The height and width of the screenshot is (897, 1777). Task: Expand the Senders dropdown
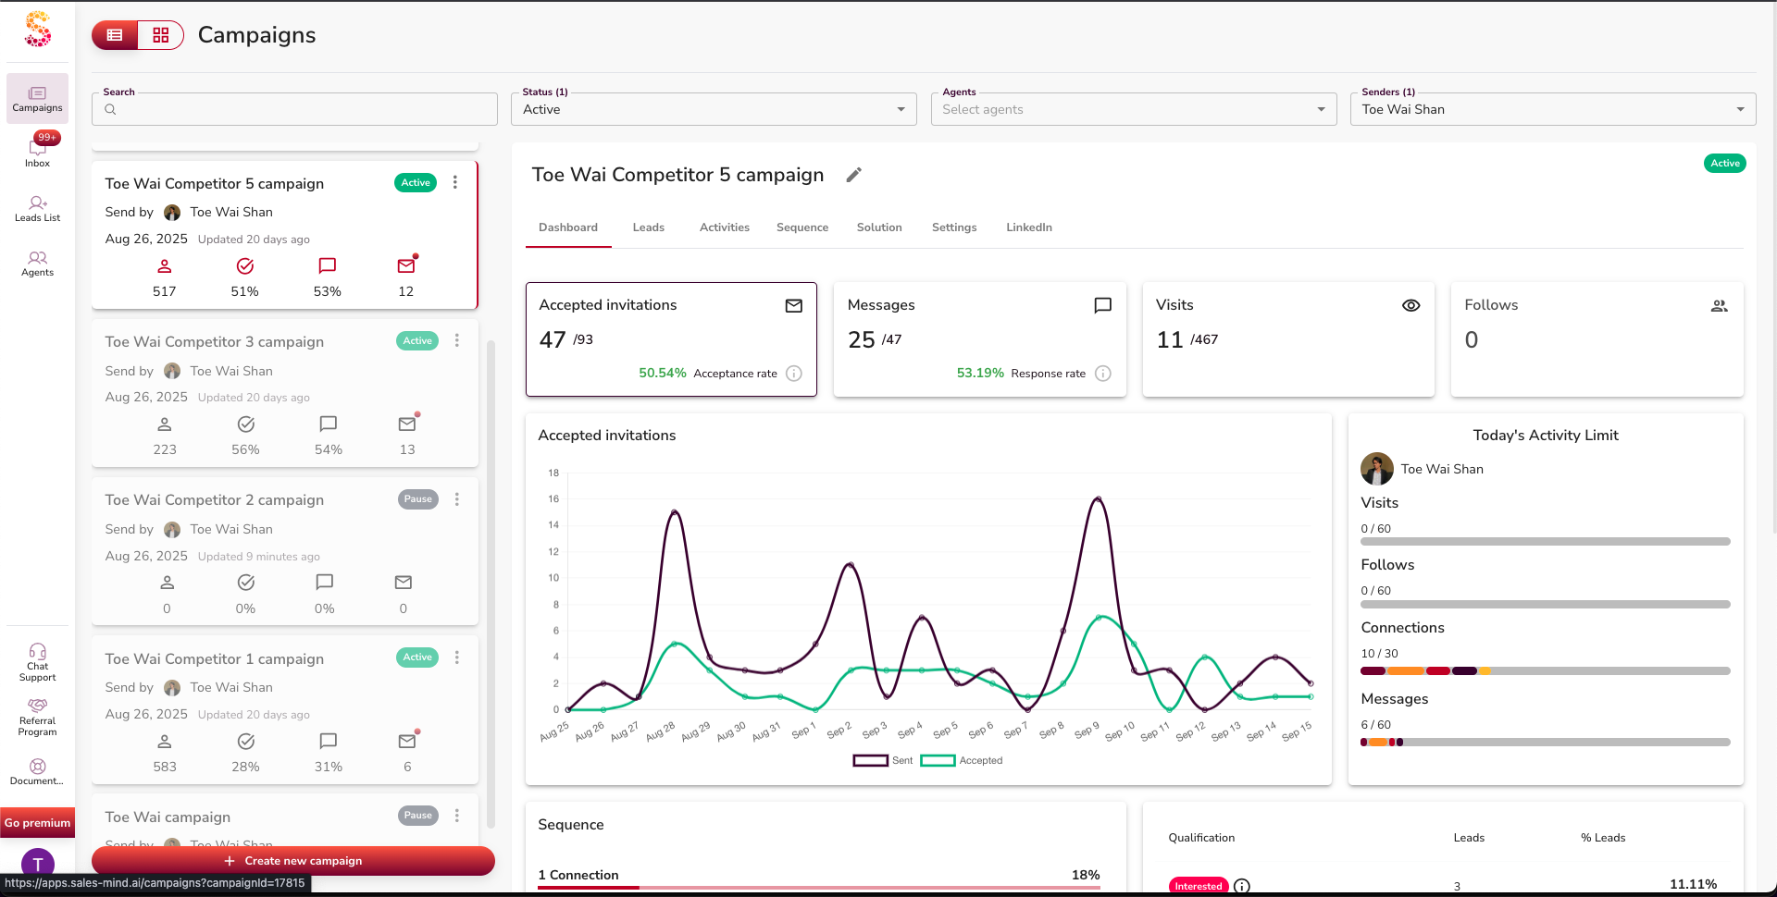click(x=1552, y=109)
